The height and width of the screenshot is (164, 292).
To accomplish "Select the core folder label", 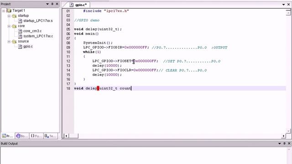I will tap(21, 26).
